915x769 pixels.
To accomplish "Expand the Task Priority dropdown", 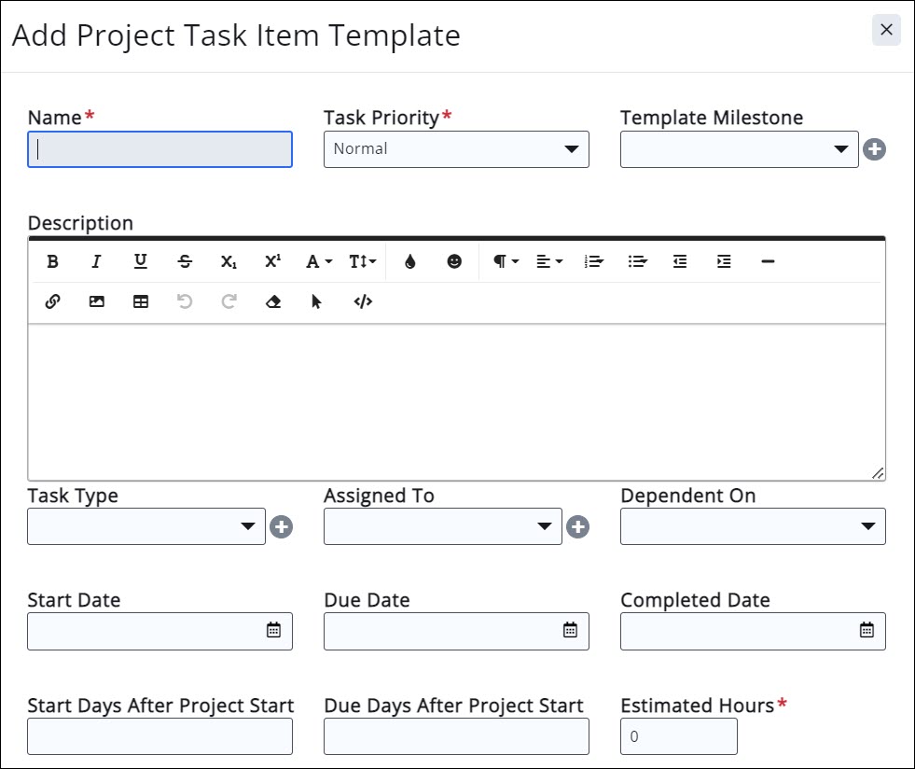I will click(x=456, y=149).
